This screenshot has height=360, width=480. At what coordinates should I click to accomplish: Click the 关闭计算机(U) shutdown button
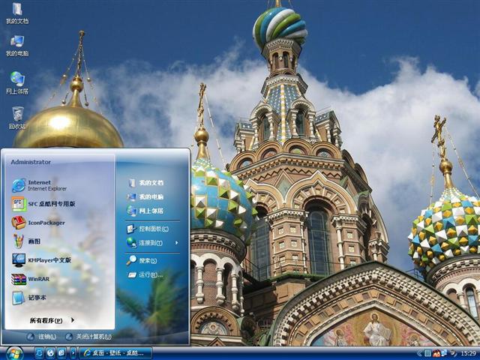click(x=88, y=337)
